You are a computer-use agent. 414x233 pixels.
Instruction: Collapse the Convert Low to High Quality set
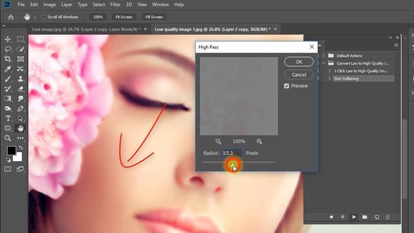coord(323,63)
